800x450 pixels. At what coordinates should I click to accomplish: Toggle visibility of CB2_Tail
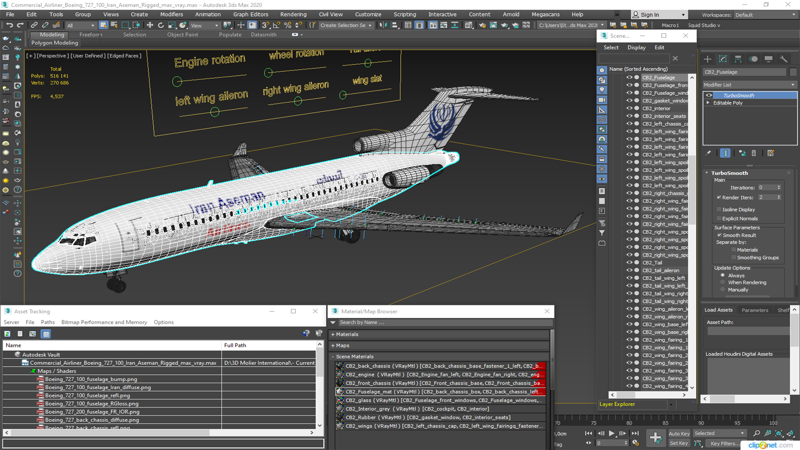pyautogui.click(x=629, y=262)
